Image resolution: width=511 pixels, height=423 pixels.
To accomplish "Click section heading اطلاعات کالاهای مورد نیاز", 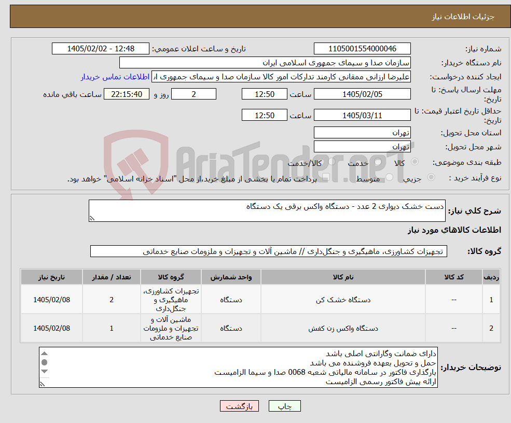I will [454, 230].
